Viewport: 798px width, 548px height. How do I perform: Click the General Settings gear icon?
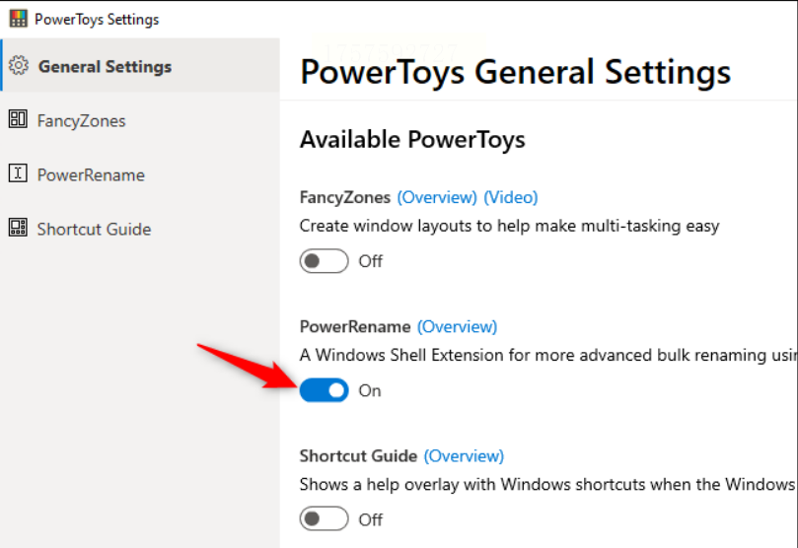point(19,66)
